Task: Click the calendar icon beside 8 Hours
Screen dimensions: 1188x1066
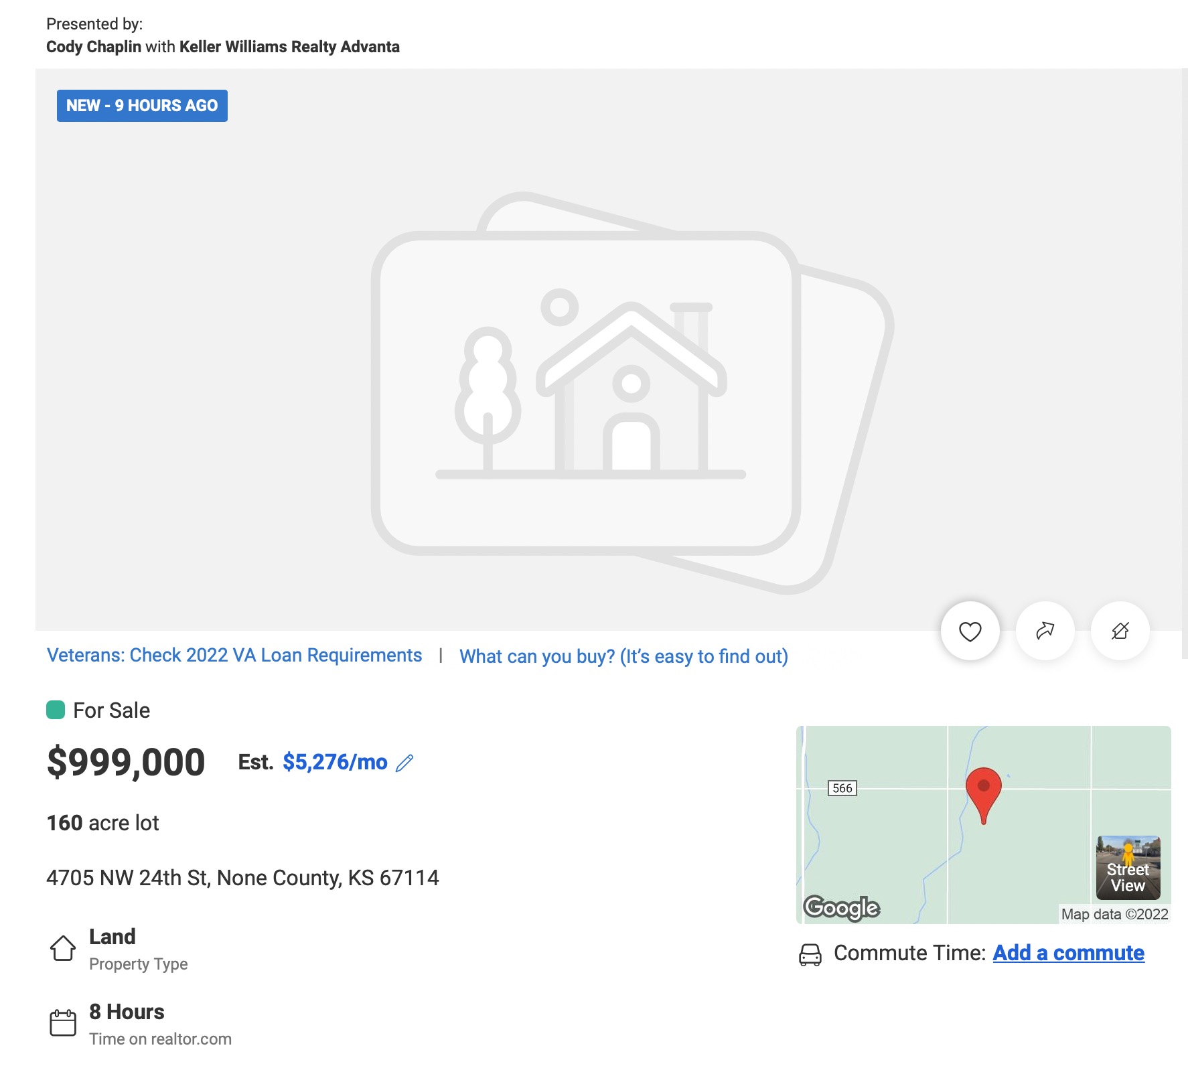Action: point(63,1023)
